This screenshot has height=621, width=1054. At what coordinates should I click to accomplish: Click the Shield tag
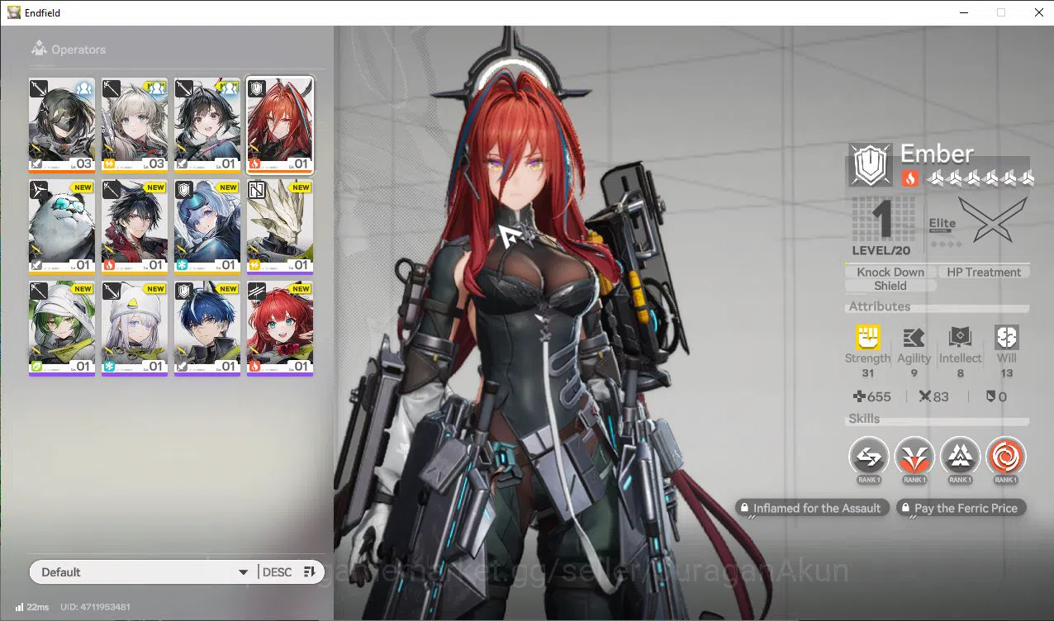point(890,286)
